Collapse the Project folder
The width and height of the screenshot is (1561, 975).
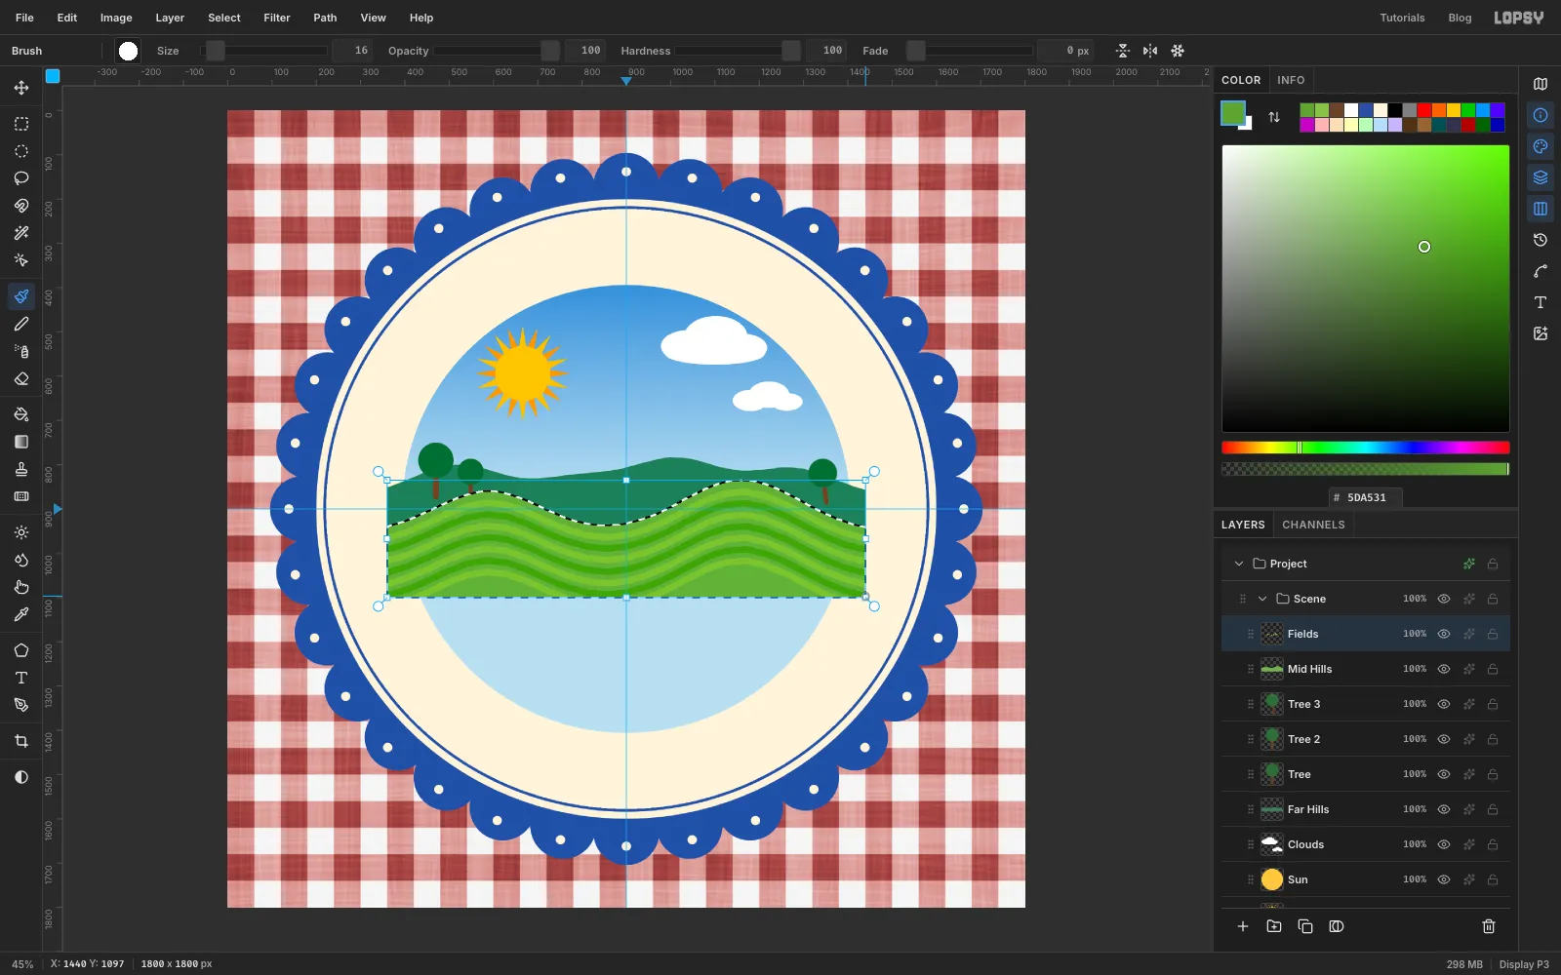click(1239, 564)
